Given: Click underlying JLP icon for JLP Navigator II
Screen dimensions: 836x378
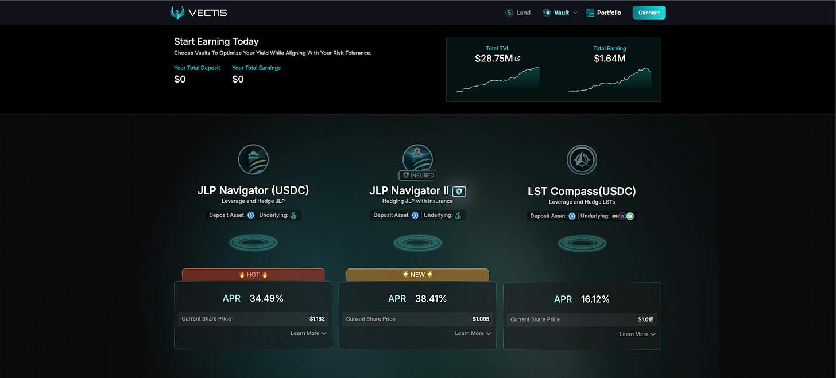Looking at the screenshot, I should pos(458,216).
